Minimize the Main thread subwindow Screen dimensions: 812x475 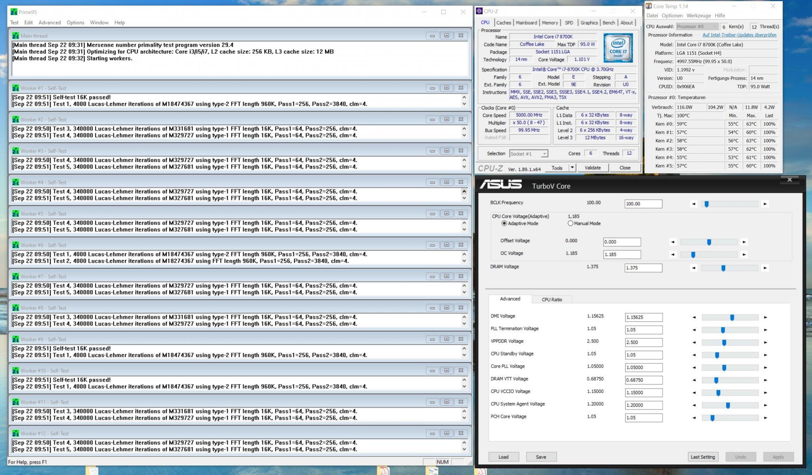432,36
